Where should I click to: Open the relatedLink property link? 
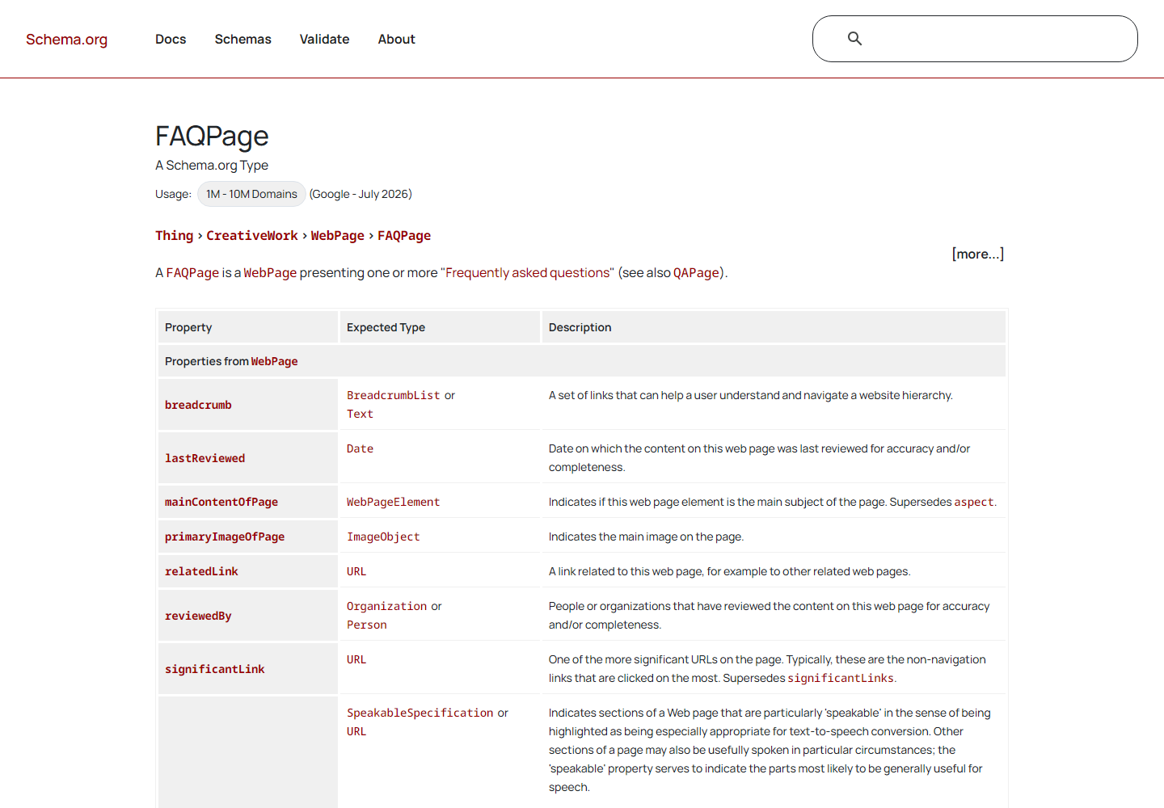(x=201, y=571)
